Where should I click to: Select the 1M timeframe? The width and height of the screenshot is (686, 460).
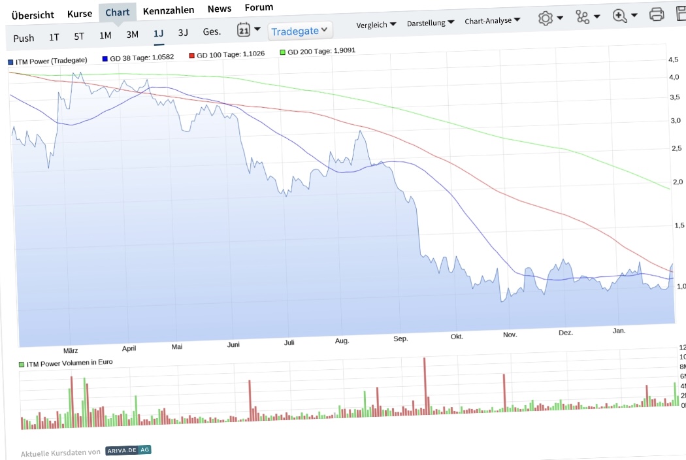click(105, 35)
